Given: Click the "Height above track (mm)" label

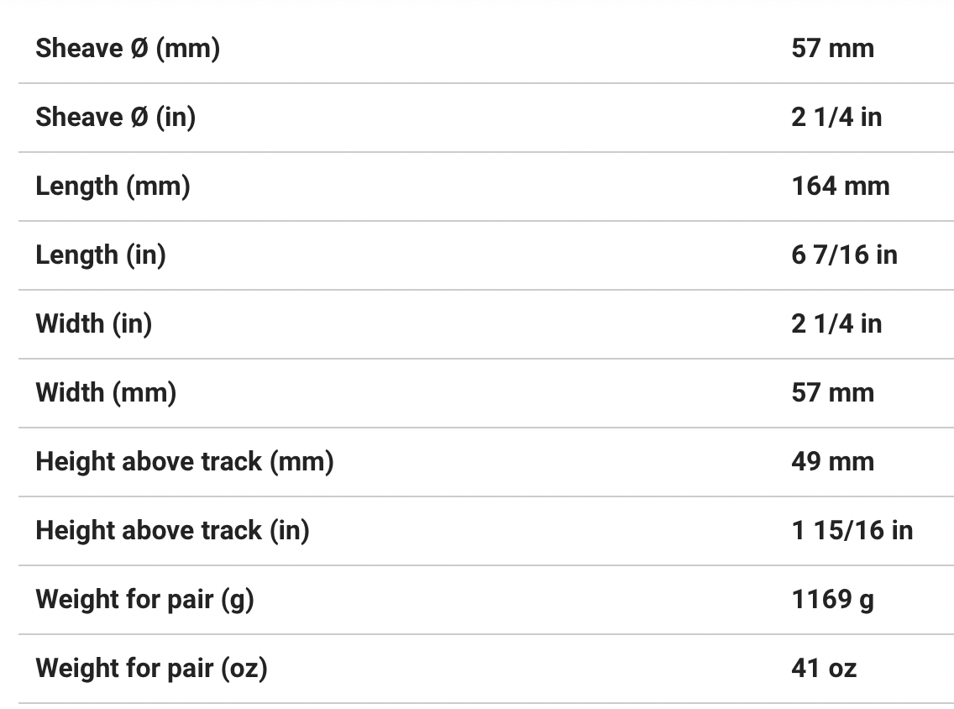Looking at the screenshot, I should tap(184, 462).
